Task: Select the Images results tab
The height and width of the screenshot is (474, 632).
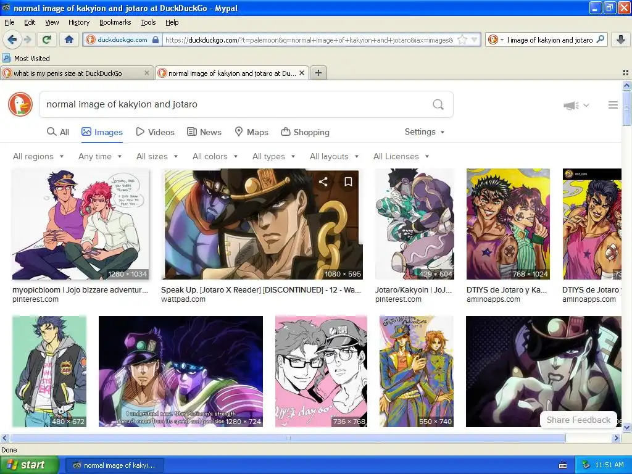Action: (x=102, y=132)
